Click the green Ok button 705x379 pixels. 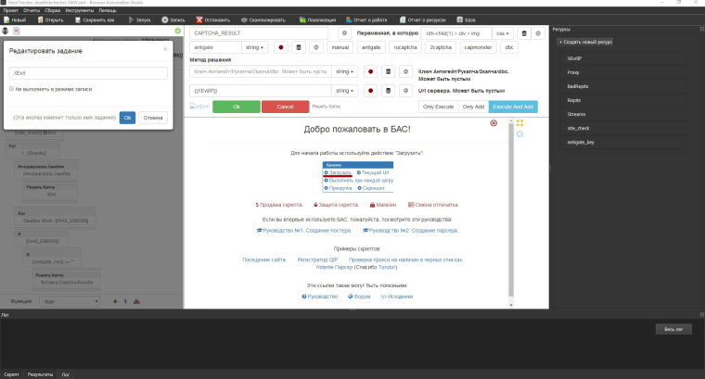point(236,107)
